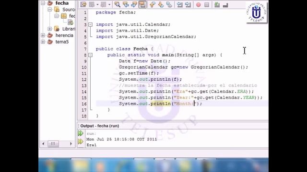Click 'public class Fecha' declaration
The image size is (307, 172).
pyautogui.click(x=121, y=49)
